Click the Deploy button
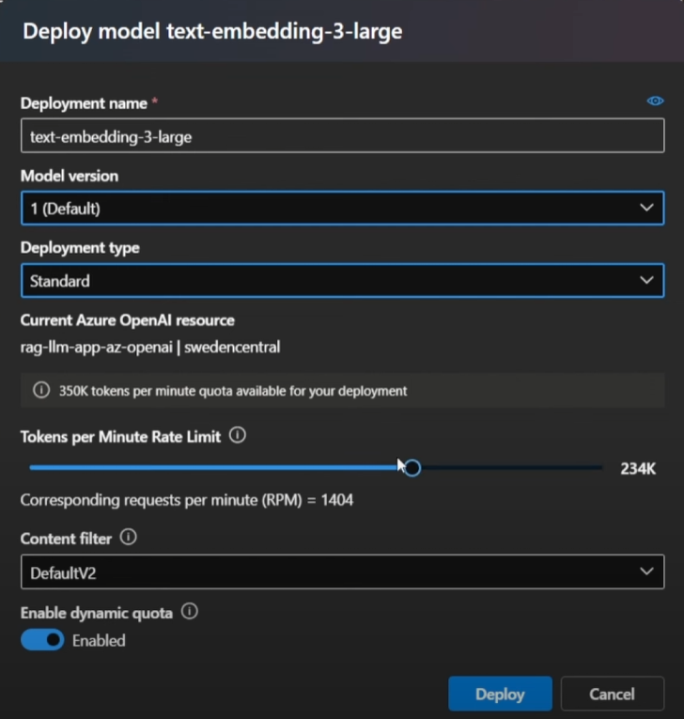The height and width of the screenshot is (719, 684). [500, 694]
